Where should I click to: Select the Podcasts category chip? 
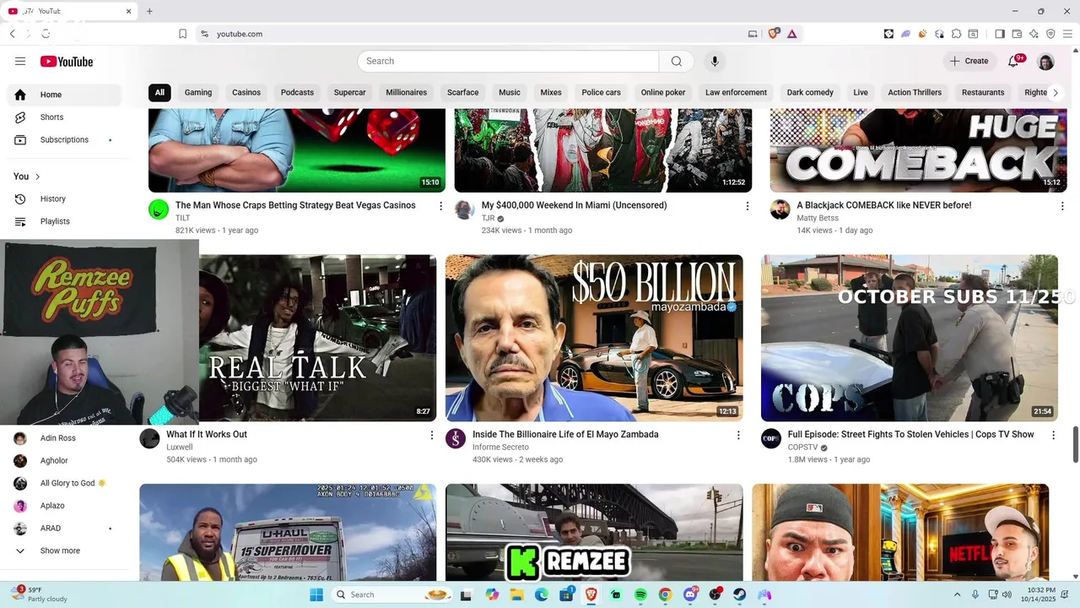[x=297, y=93]
